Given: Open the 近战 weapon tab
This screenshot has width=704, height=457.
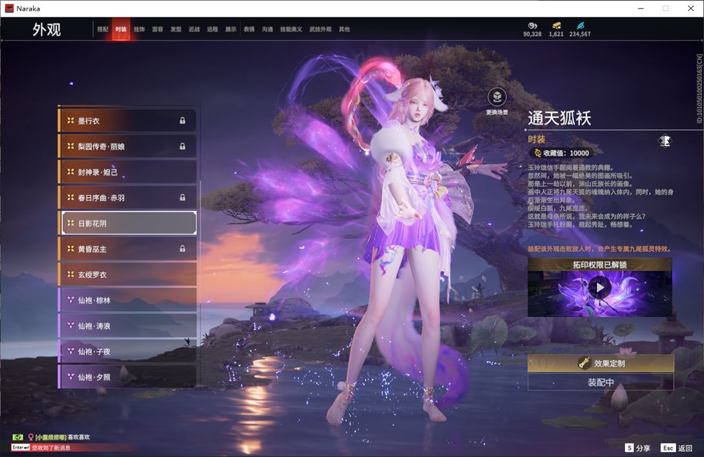Looking at the screenshot, I should tap(194, 29).
